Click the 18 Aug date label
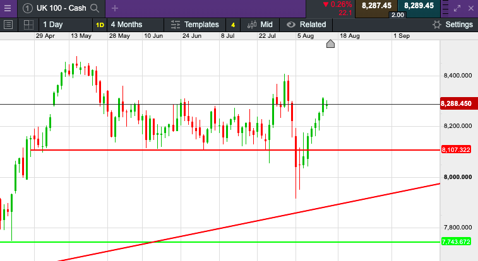Screen dimensions: 478x261 pyautogui.click(x=350, y=36)
